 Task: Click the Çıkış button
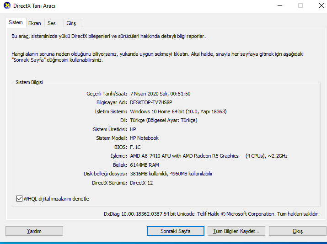pos(298,231)
